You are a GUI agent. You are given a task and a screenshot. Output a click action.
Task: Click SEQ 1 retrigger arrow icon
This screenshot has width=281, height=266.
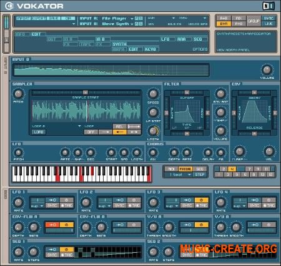52,250
